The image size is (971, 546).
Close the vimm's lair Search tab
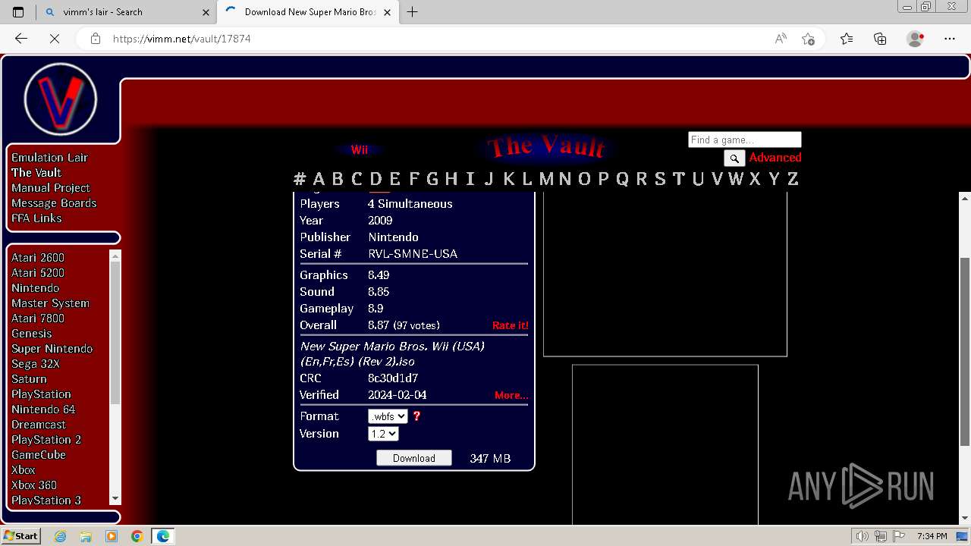tap(206, 12)
